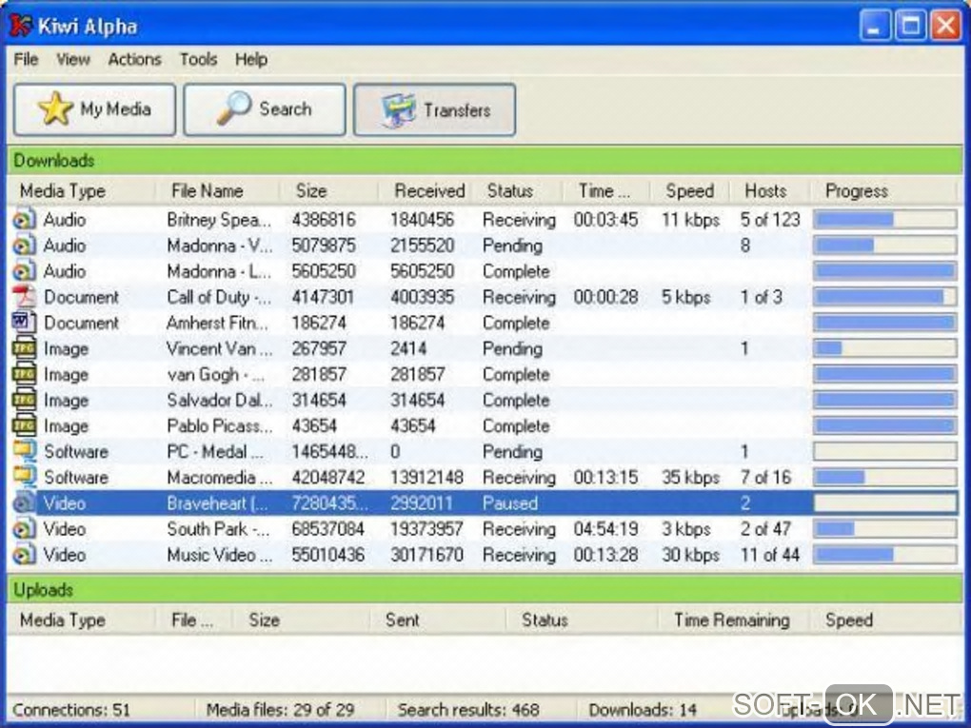Click speed value 35 kbps
The height and width of the screenshot is (728, 971).
click(x=690, y=478)
